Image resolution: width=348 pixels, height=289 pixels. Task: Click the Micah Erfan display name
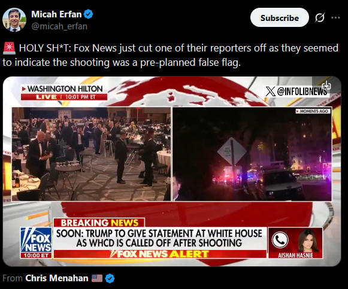(x=56, y=14)
